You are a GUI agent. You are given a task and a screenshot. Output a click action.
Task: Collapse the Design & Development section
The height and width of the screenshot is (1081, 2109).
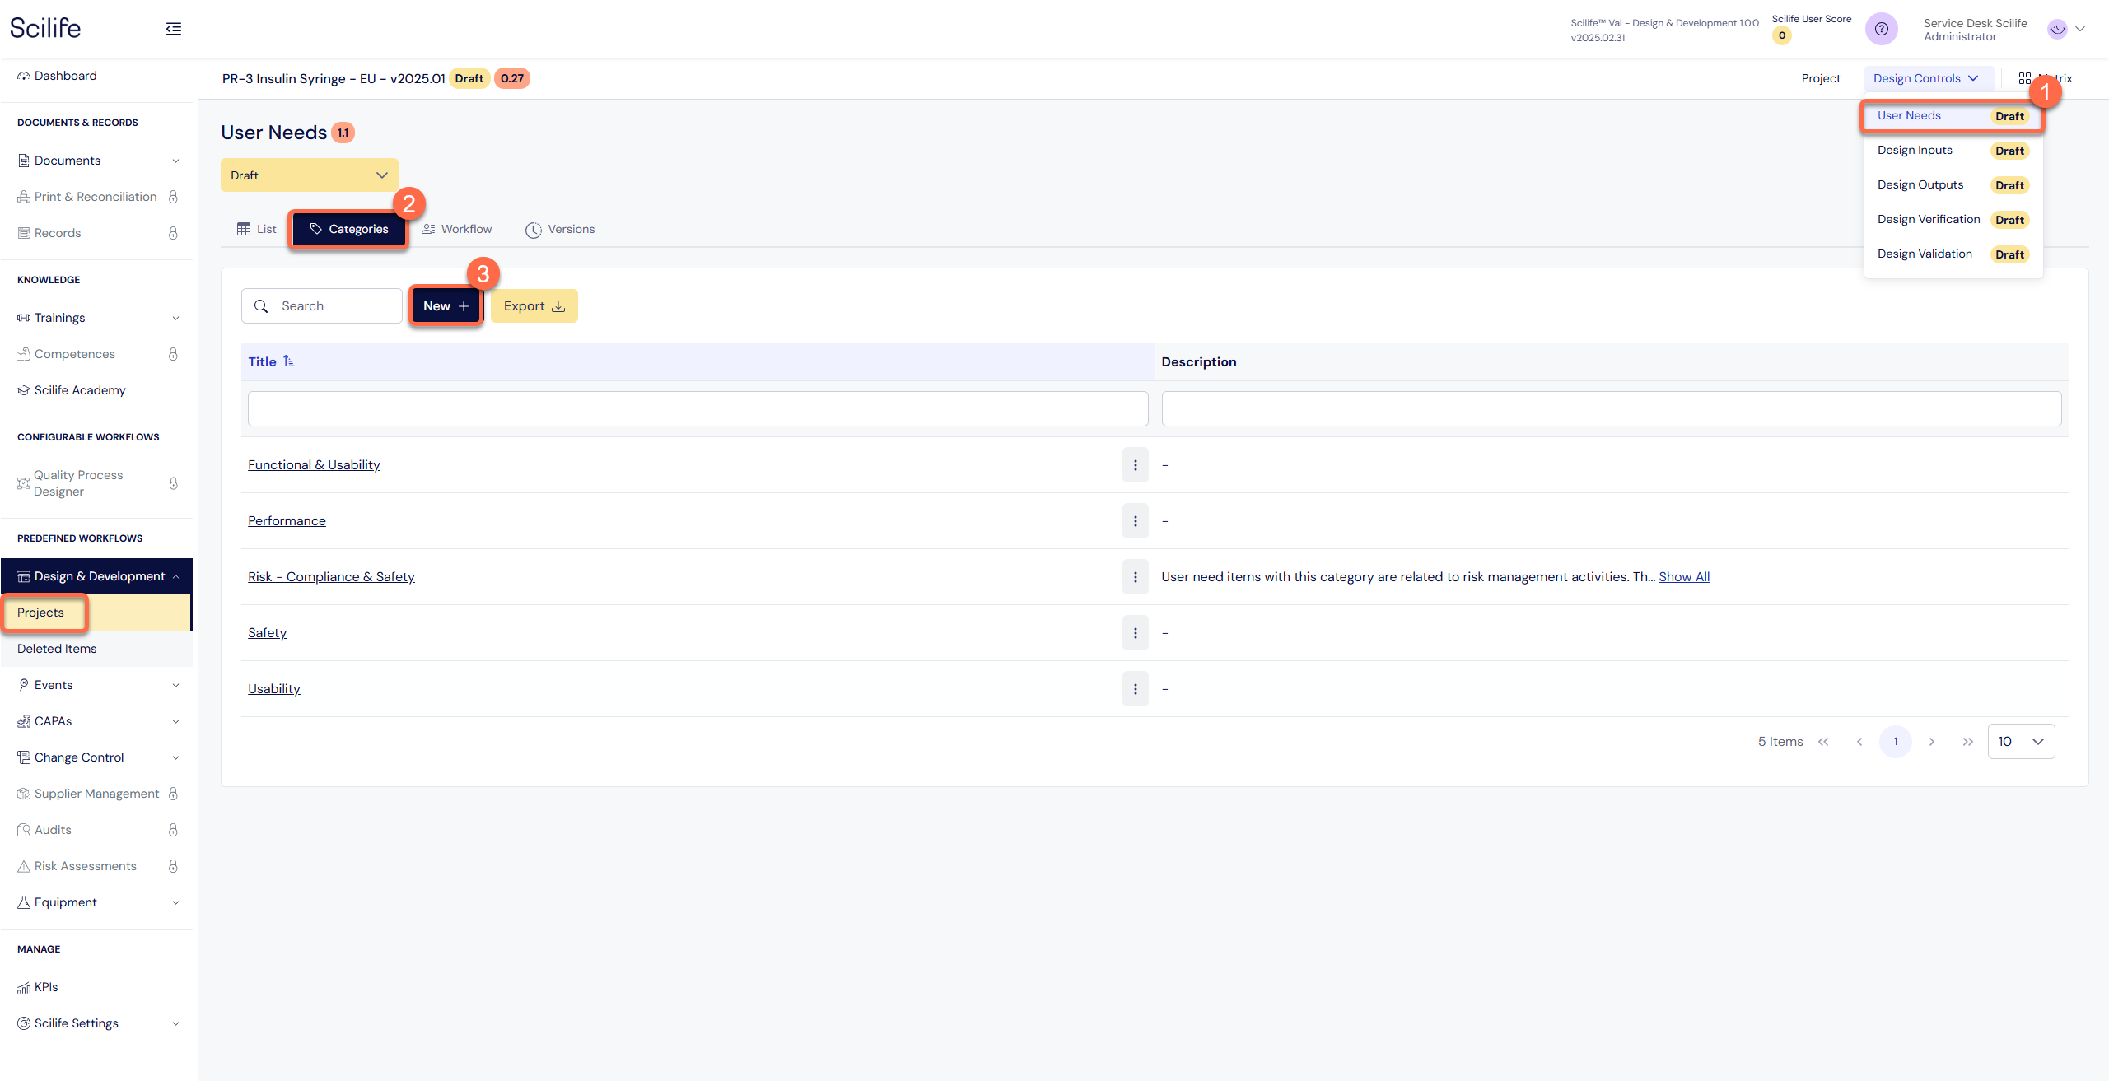(x=97, y=576)
